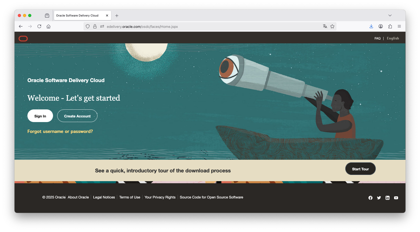Click the Sign In button
The image size is (420, 232).
pos(40,116)
